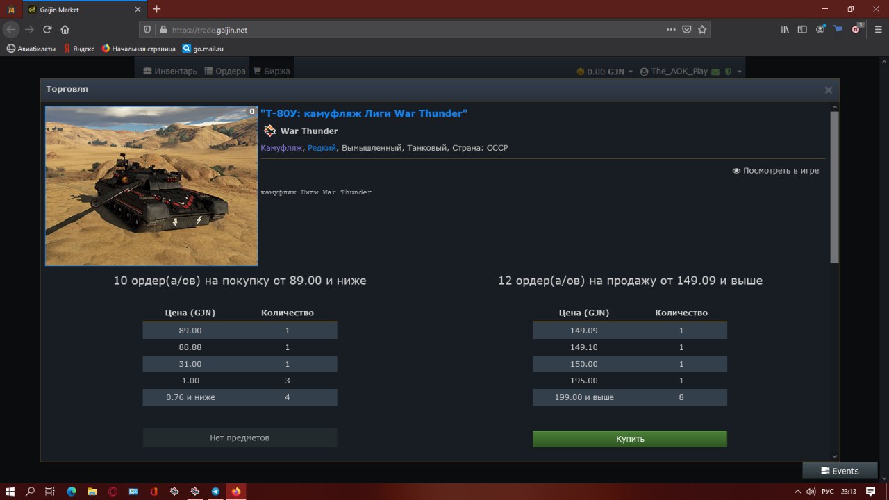The height and width of the screenshot is (500, 889).
Task: Open the Яндекс bookmark
Action: [78, 49]
